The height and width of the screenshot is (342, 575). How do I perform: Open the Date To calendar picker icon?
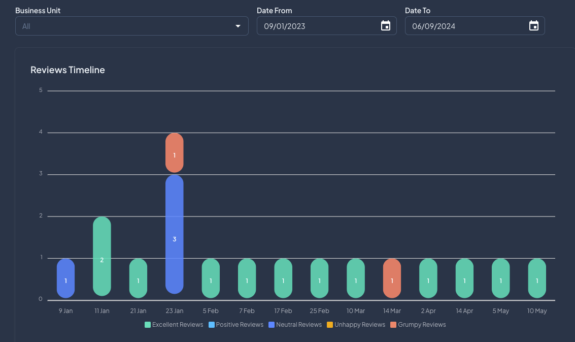click(x=533, y=26)
